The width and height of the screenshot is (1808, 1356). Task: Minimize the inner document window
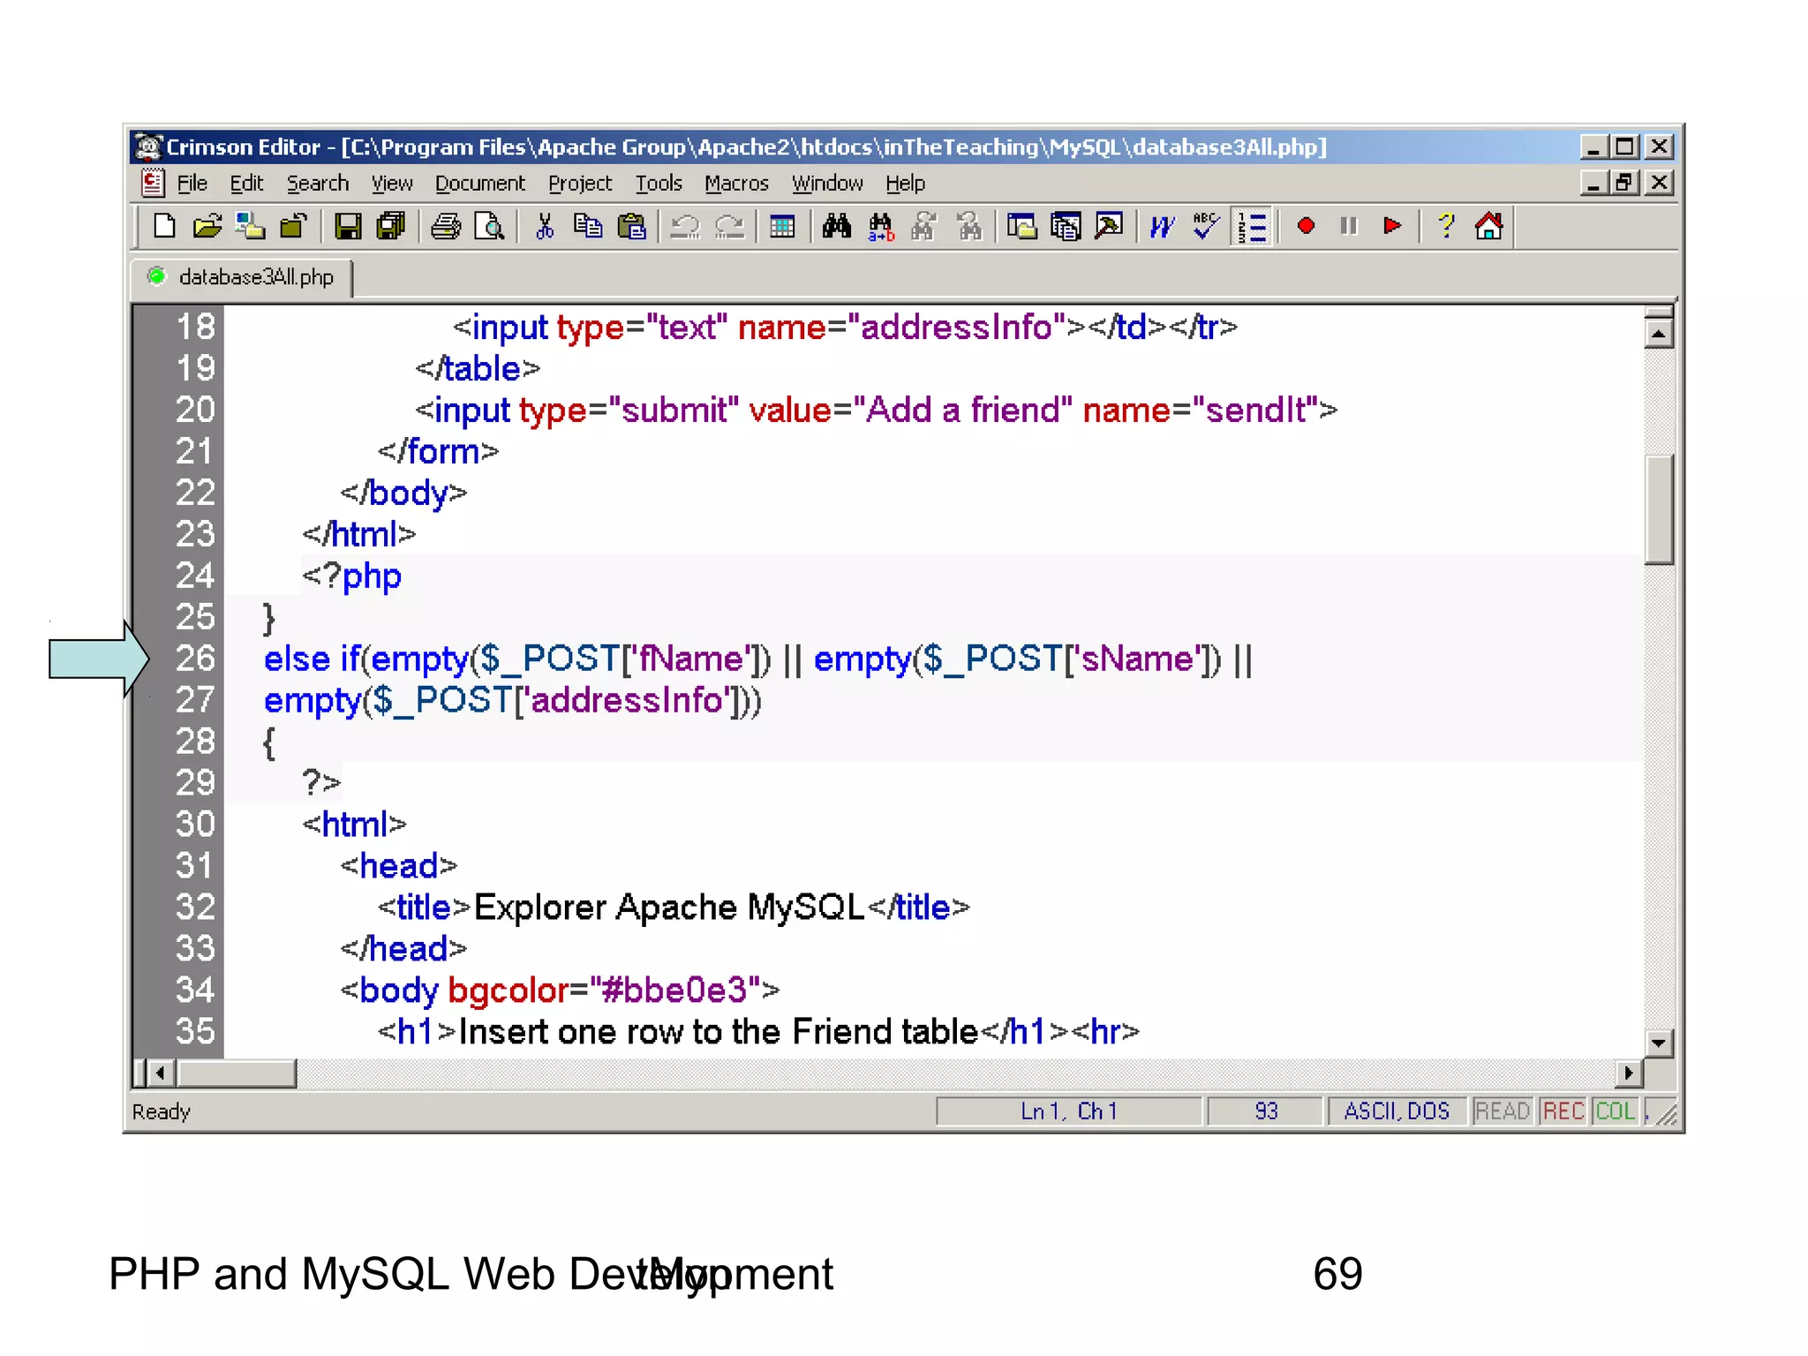pyautogui.click(x=1593, y=183)
